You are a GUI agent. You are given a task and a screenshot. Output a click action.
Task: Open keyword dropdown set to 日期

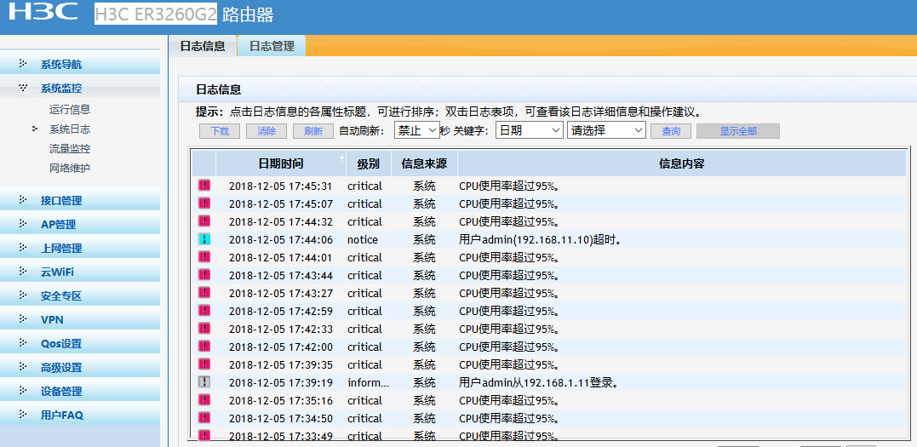530,130
